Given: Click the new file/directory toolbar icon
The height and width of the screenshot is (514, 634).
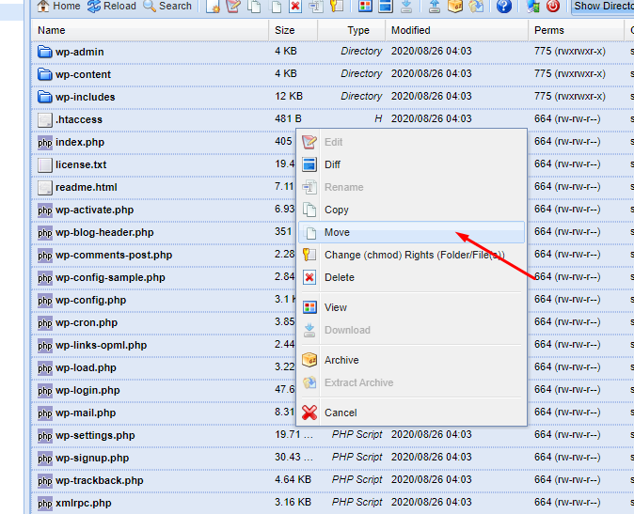Looking at the screenshot, I should [213, 6].
